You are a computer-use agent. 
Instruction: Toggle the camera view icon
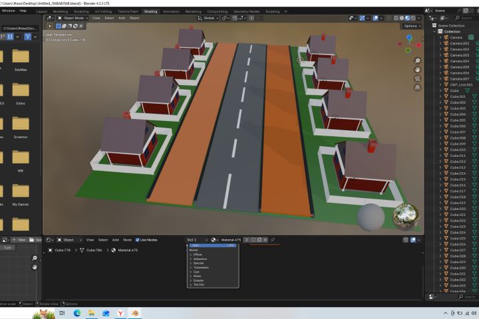417,78
